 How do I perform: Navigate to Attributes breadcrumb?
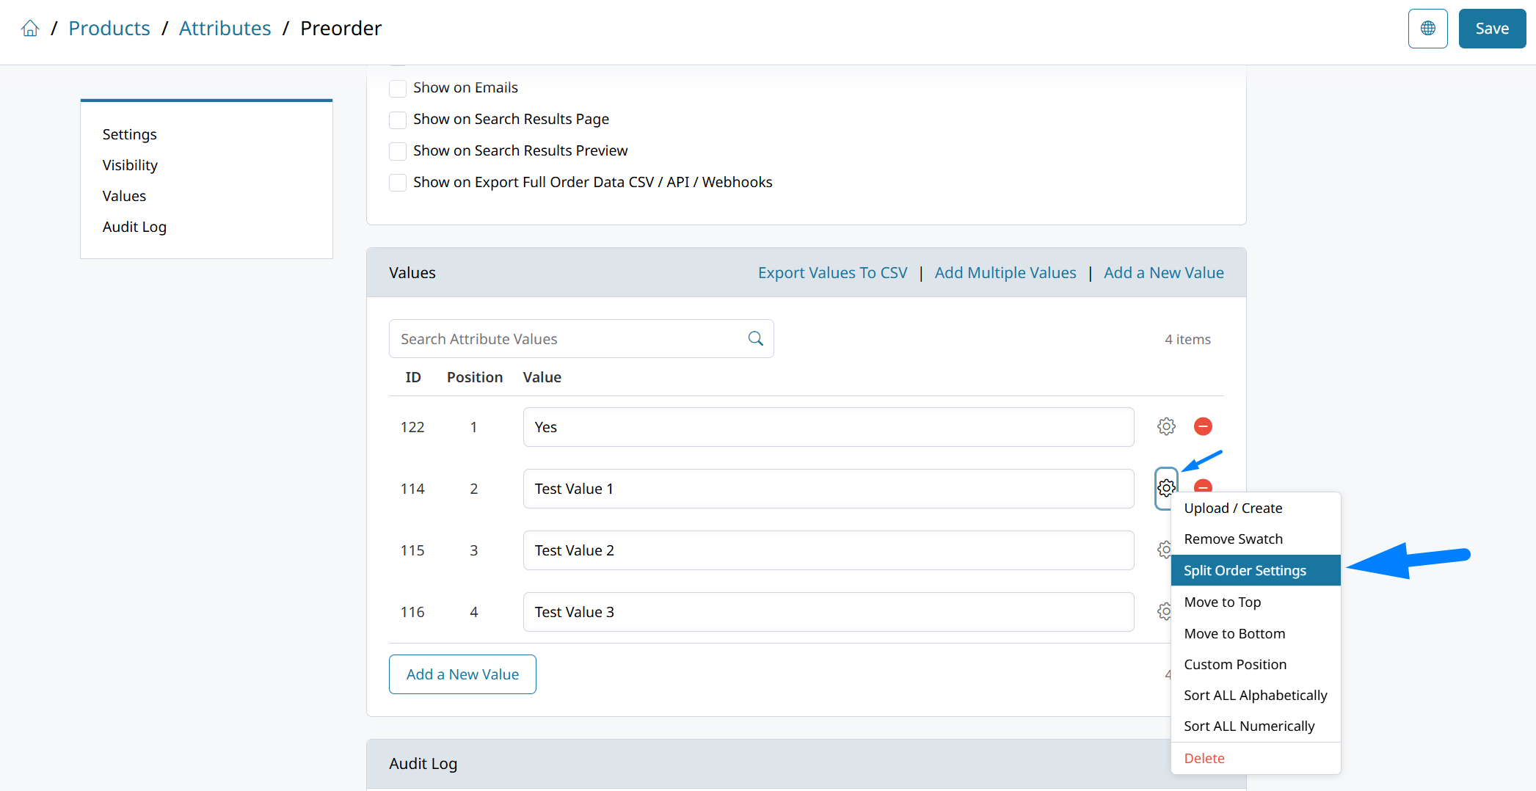click(225, 28)
